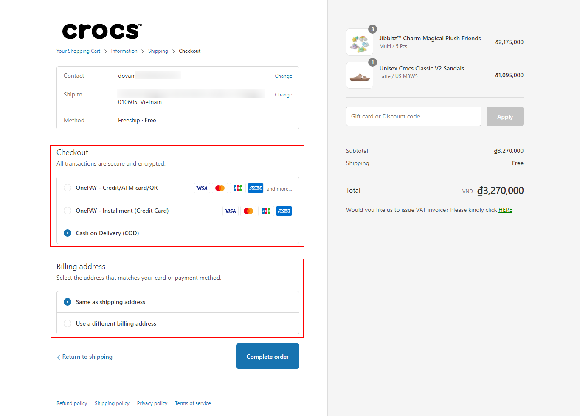Click the Freeship · Free method text
580x416 pixels.
(x=137, y=120)
